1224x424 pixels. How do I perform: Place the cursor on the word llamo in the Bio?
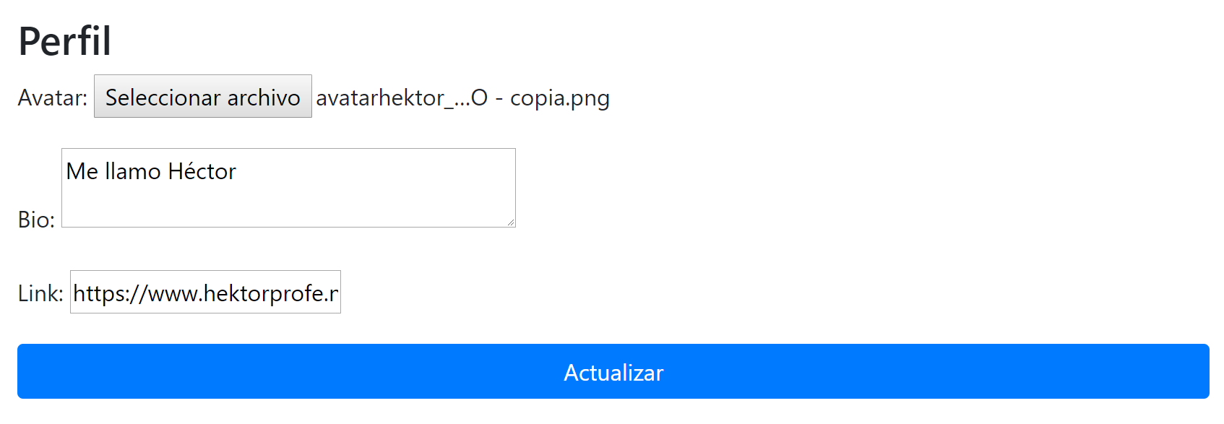[x=133, y=171]
